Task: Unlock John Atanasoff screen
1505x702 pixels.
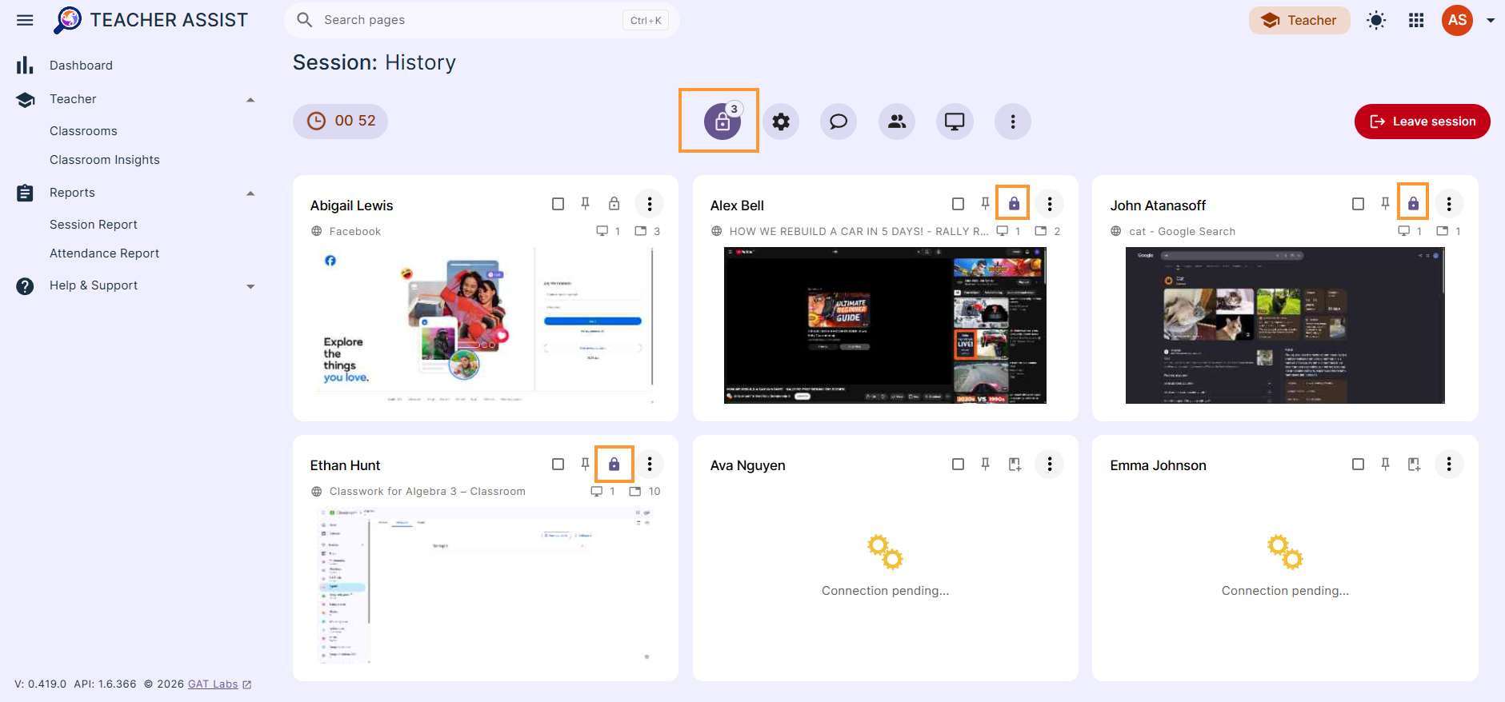Action: click(x=1414, y=204)
